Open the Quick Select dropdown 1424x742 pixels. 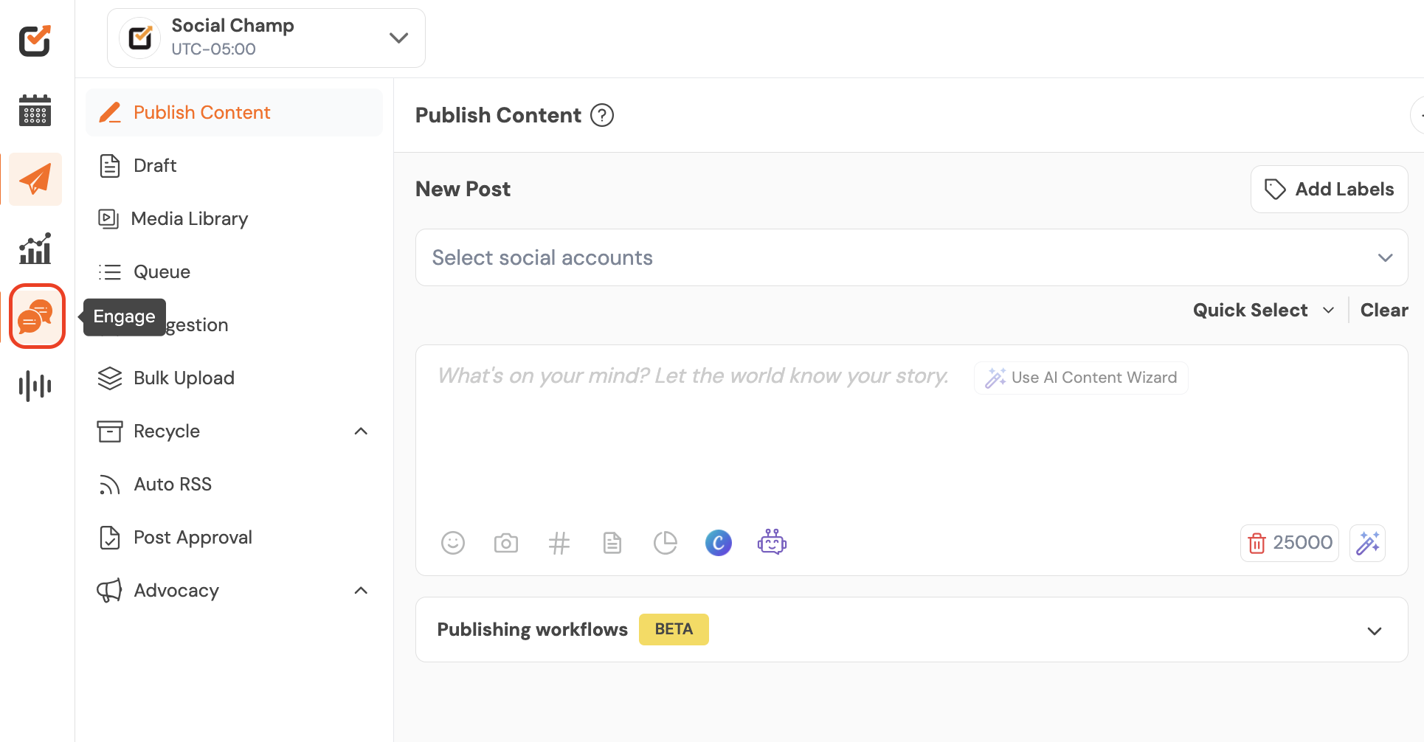[1263, 311]
